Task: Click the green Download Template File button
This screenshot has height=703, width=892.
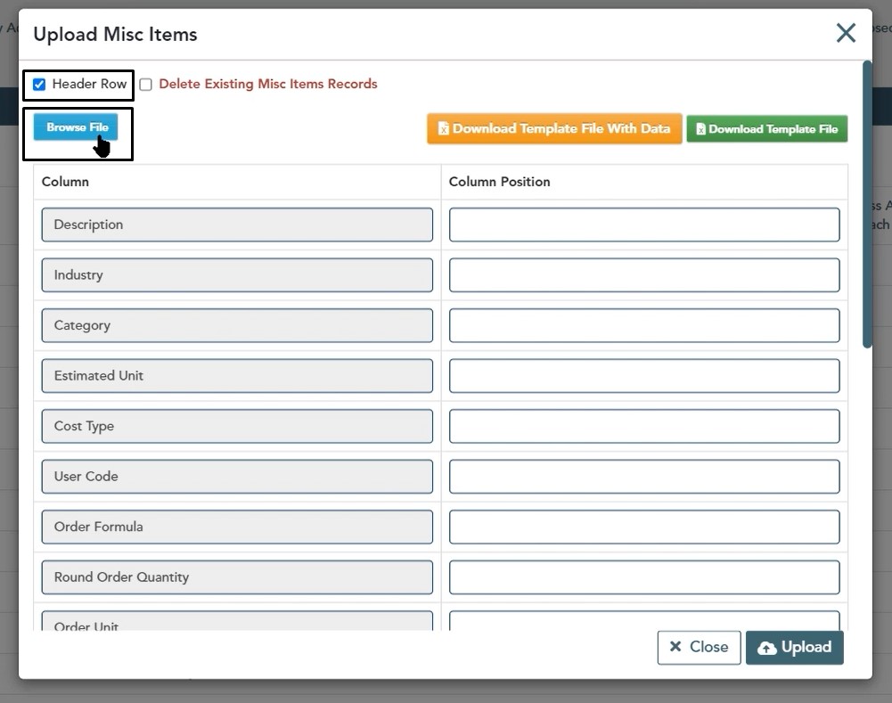Action: pos(766,129)
